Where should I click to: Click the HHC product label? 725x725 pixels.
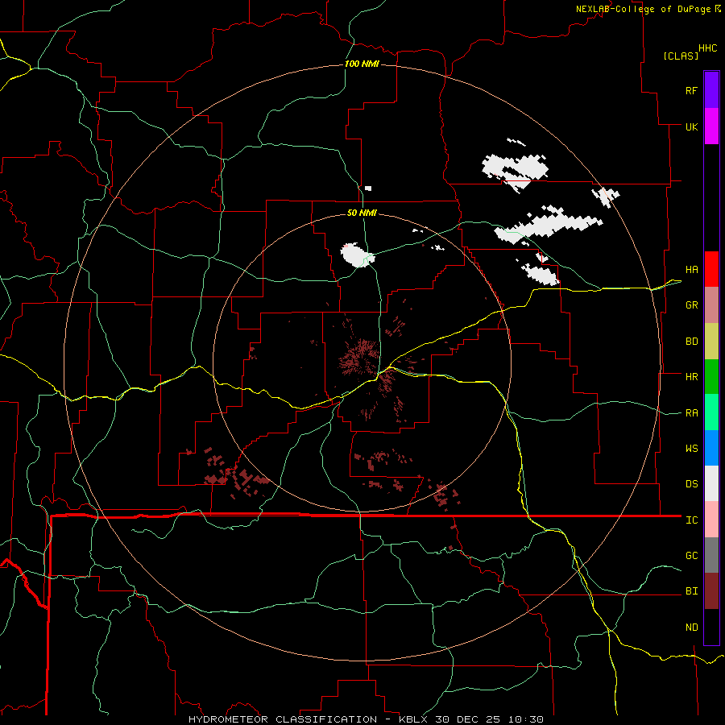pyautogui.click(x=708, y=48)
